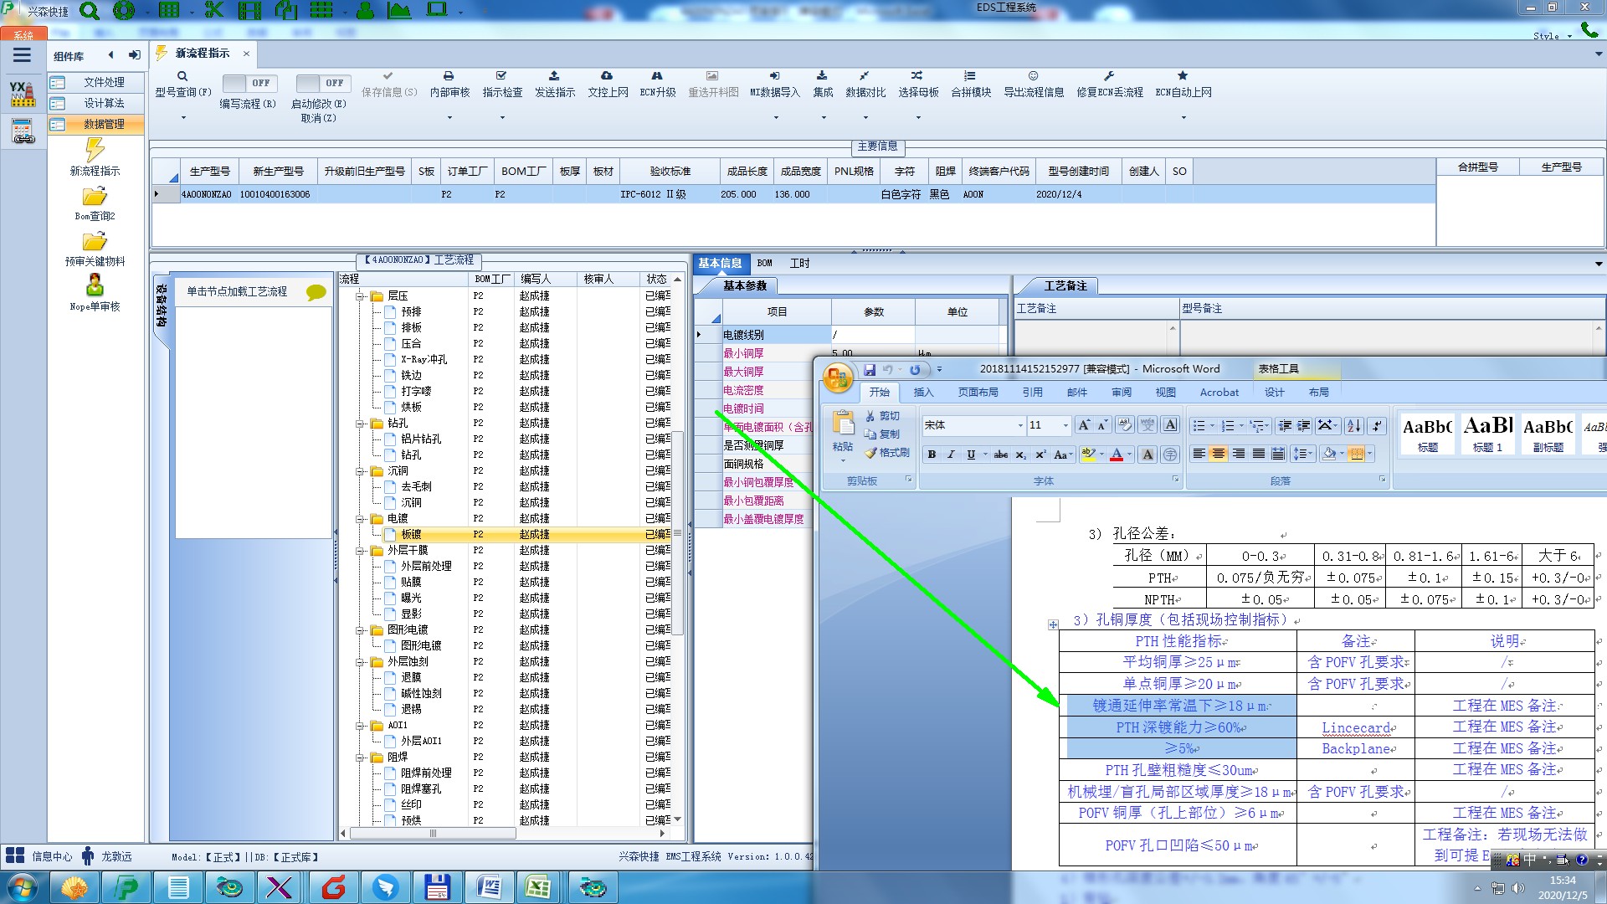Click the 导出流程信息 smiley icon
This screenshot has height=904, width=1607.
1034,76
